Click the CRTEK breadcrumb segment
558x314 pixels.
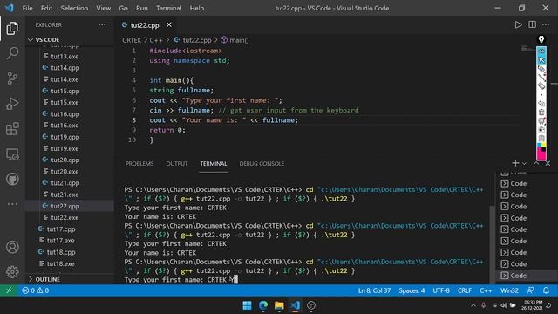[132, 40]
